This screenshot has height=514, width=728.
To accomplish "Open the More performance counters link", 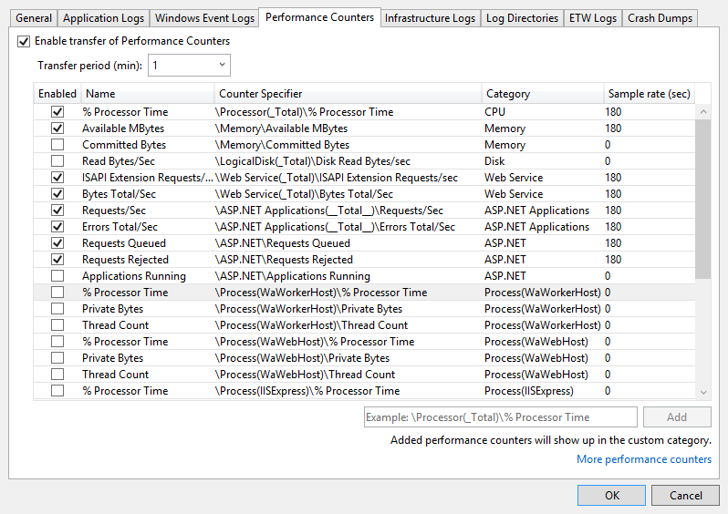I will [644, 459].
